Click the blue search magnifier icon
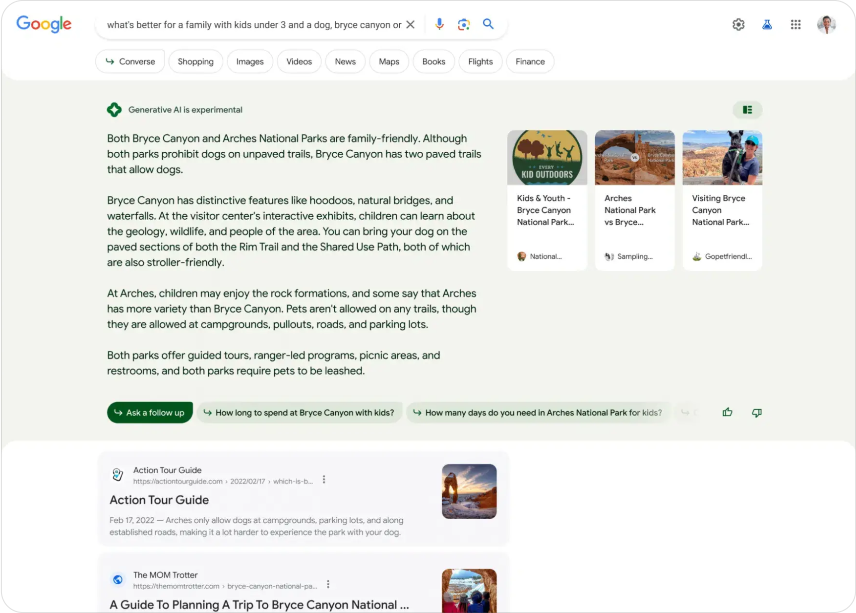 (x=488, y=24)
